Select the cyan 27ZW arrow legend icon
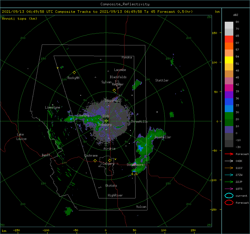 (x=229, y=175)
